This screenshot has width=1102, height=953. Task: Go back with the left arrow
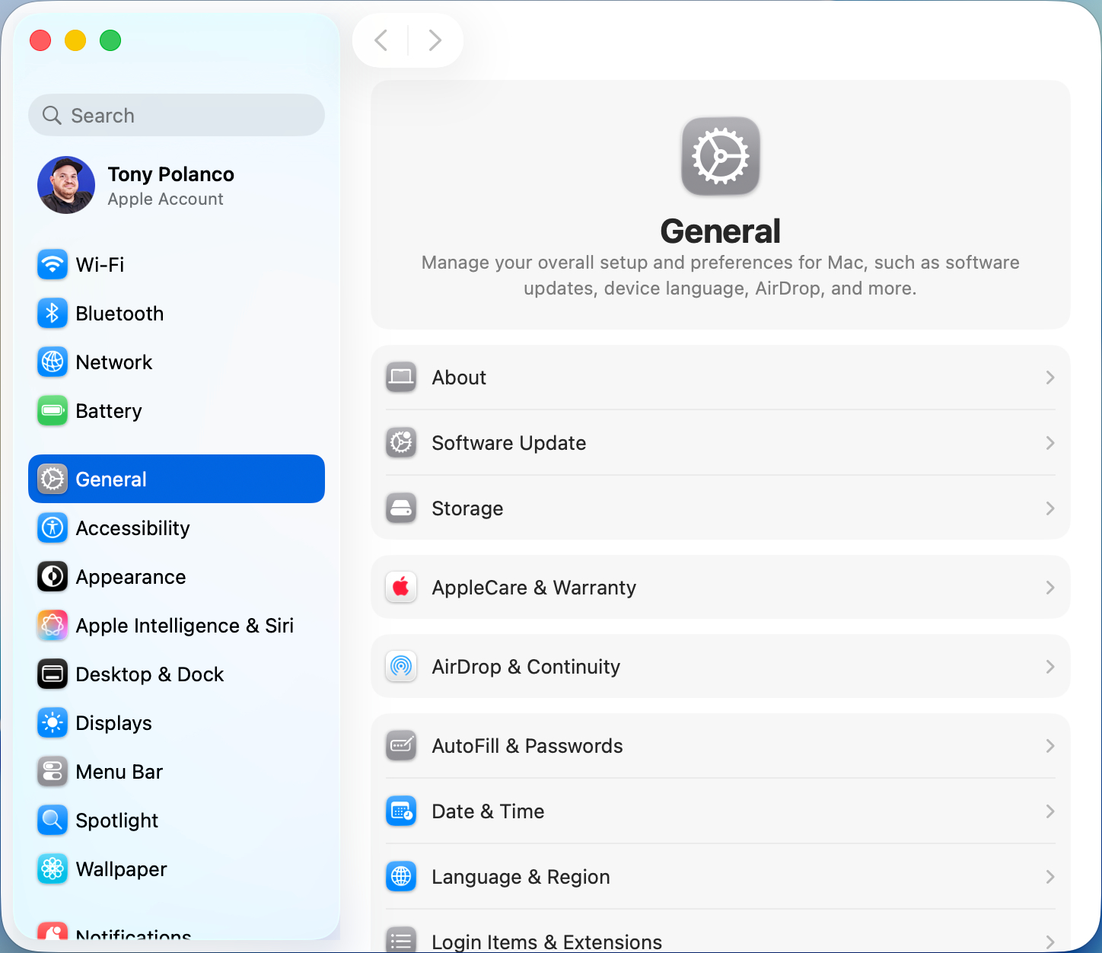point(381,40)
